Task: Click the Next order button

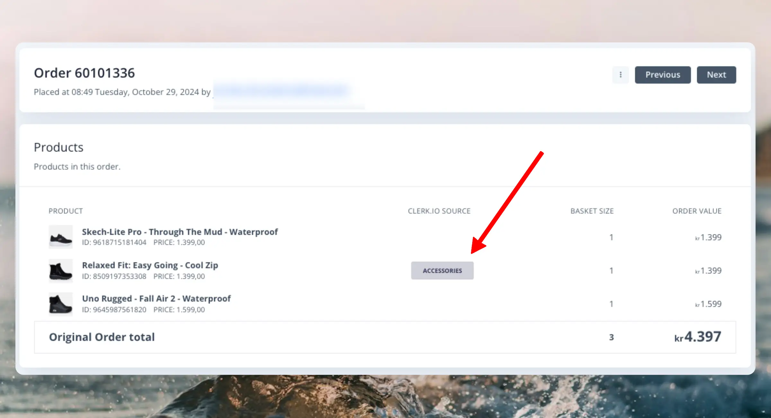Action: point(716,75)
